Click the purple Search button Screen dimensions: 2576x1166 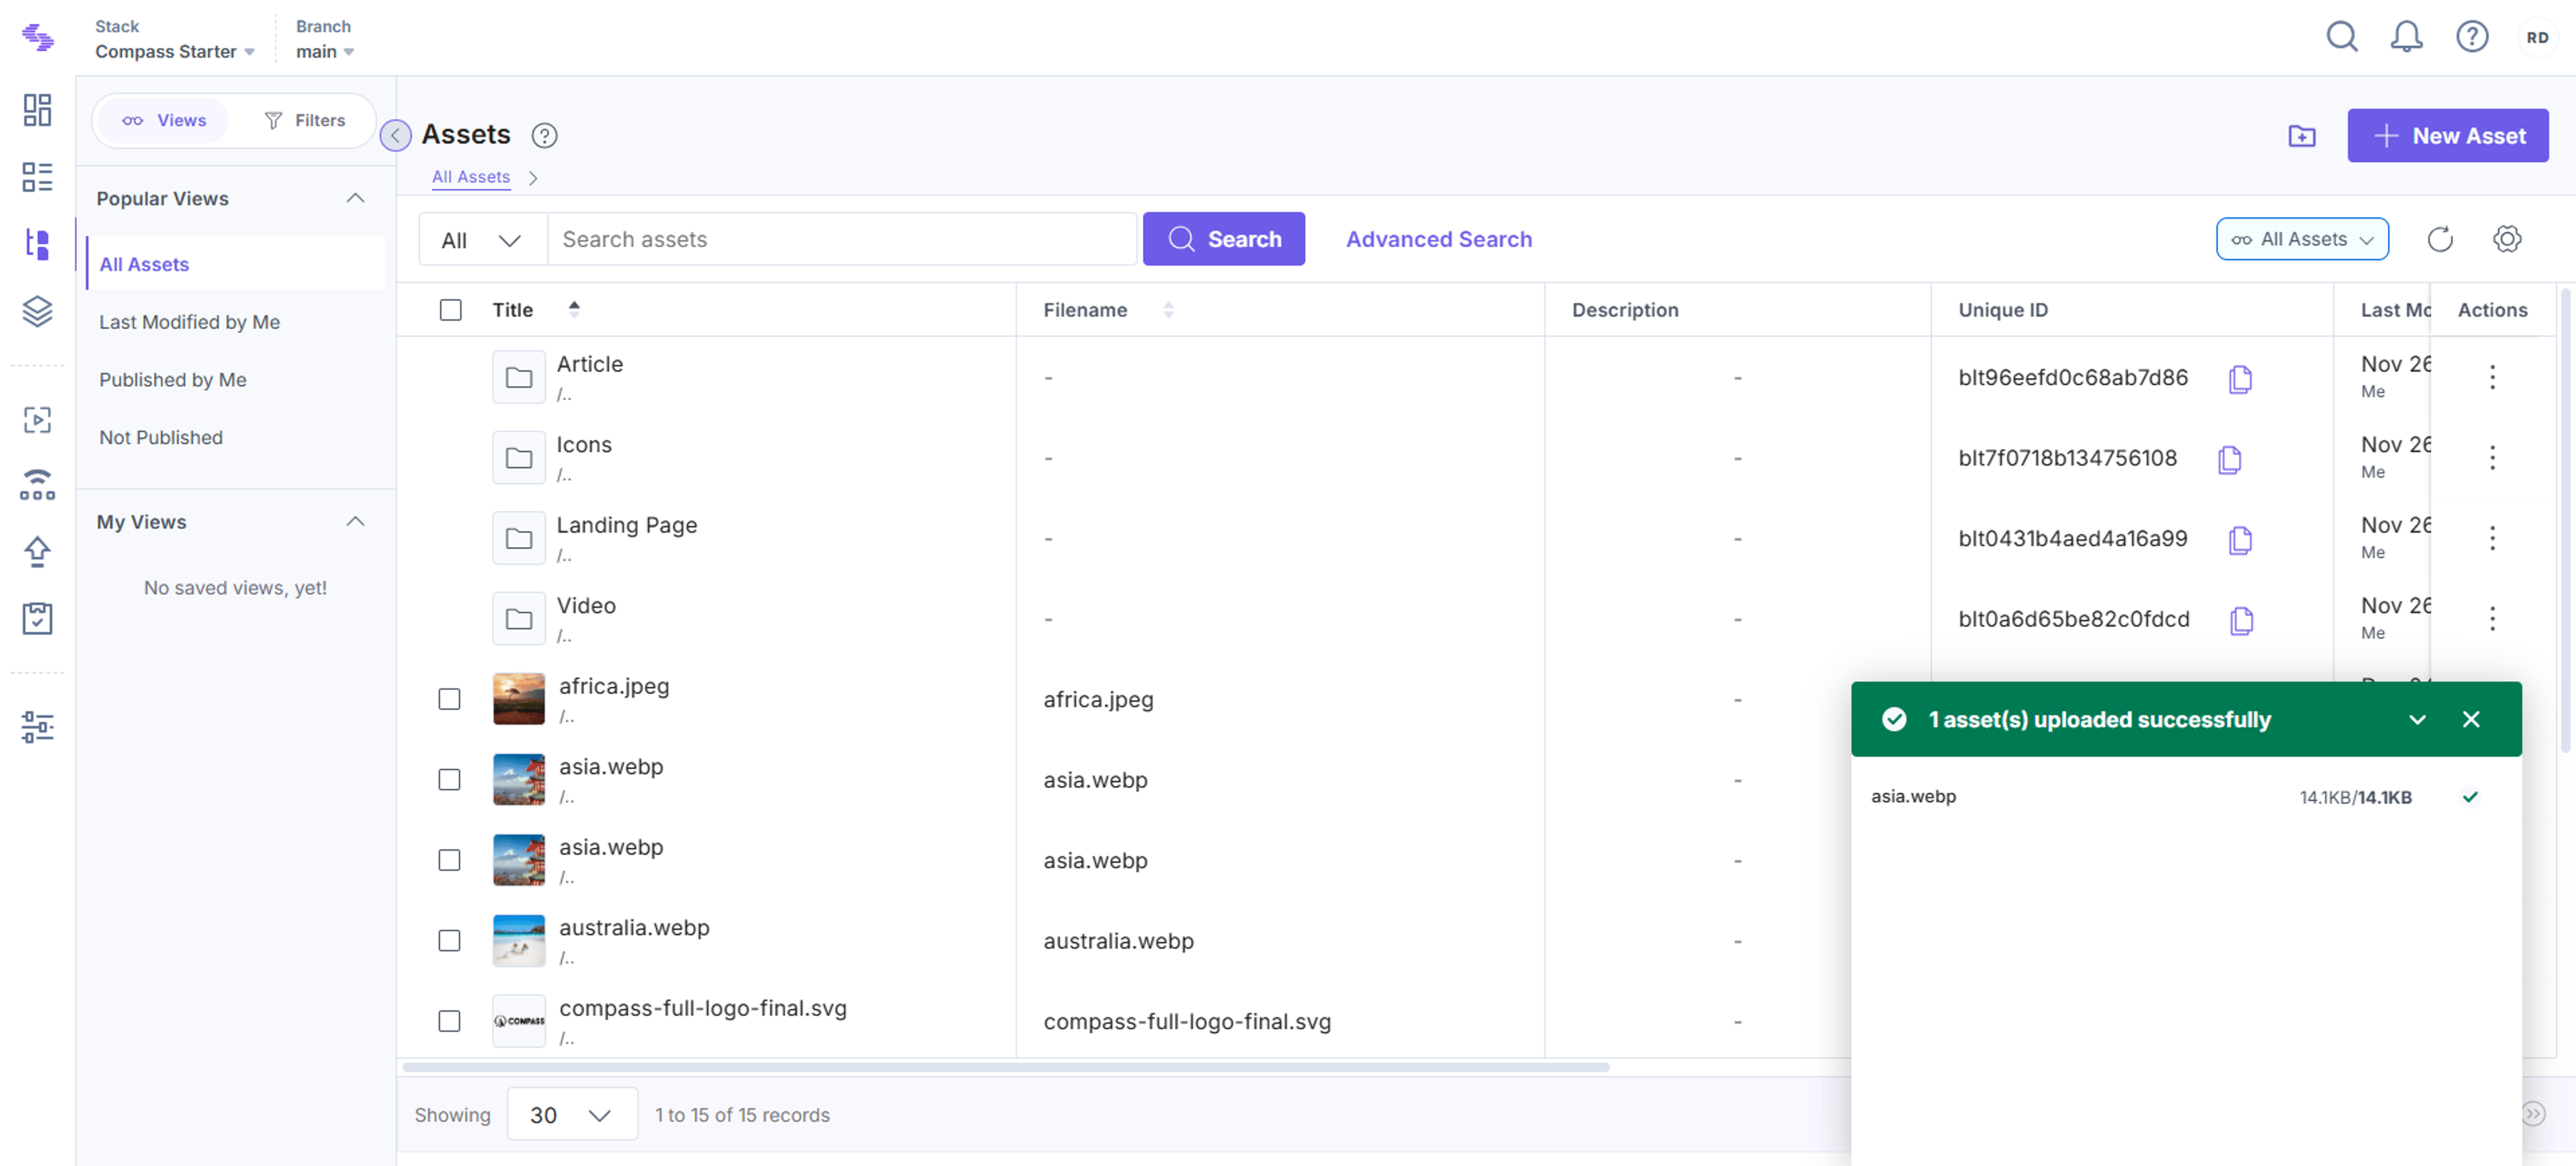click(x=1224, y=239)
